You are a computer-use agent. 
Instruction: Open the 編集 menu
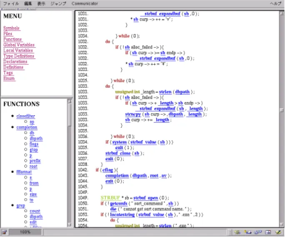28,4
